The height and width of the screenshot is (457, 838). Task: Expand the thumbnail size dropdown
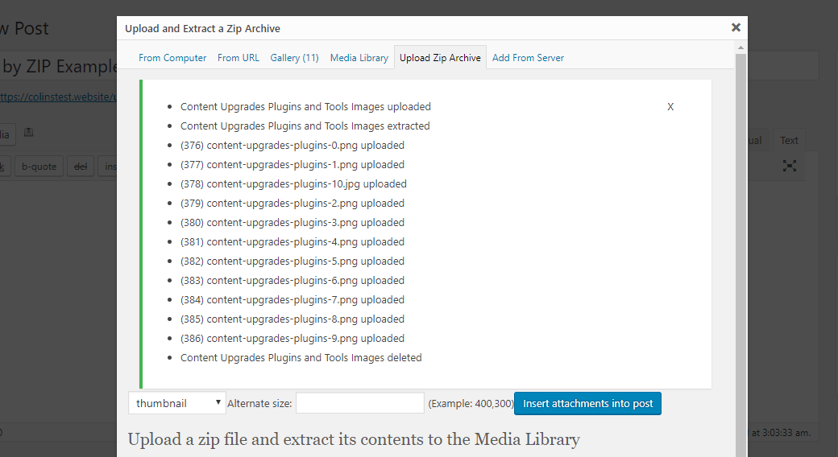point(178,403)
